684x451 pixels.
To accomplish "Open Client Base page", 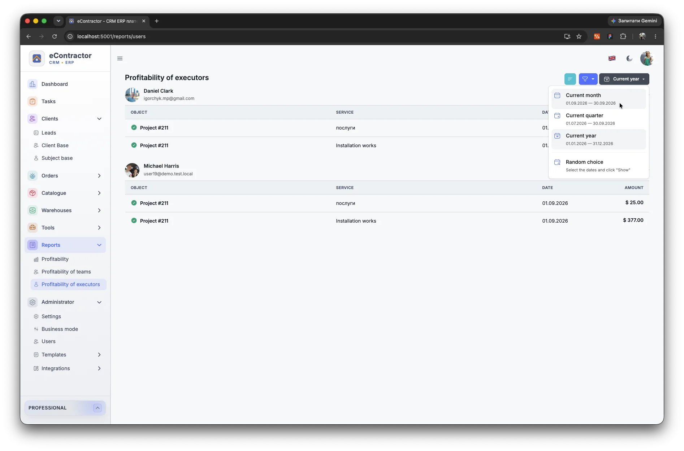I will [55, 145].
